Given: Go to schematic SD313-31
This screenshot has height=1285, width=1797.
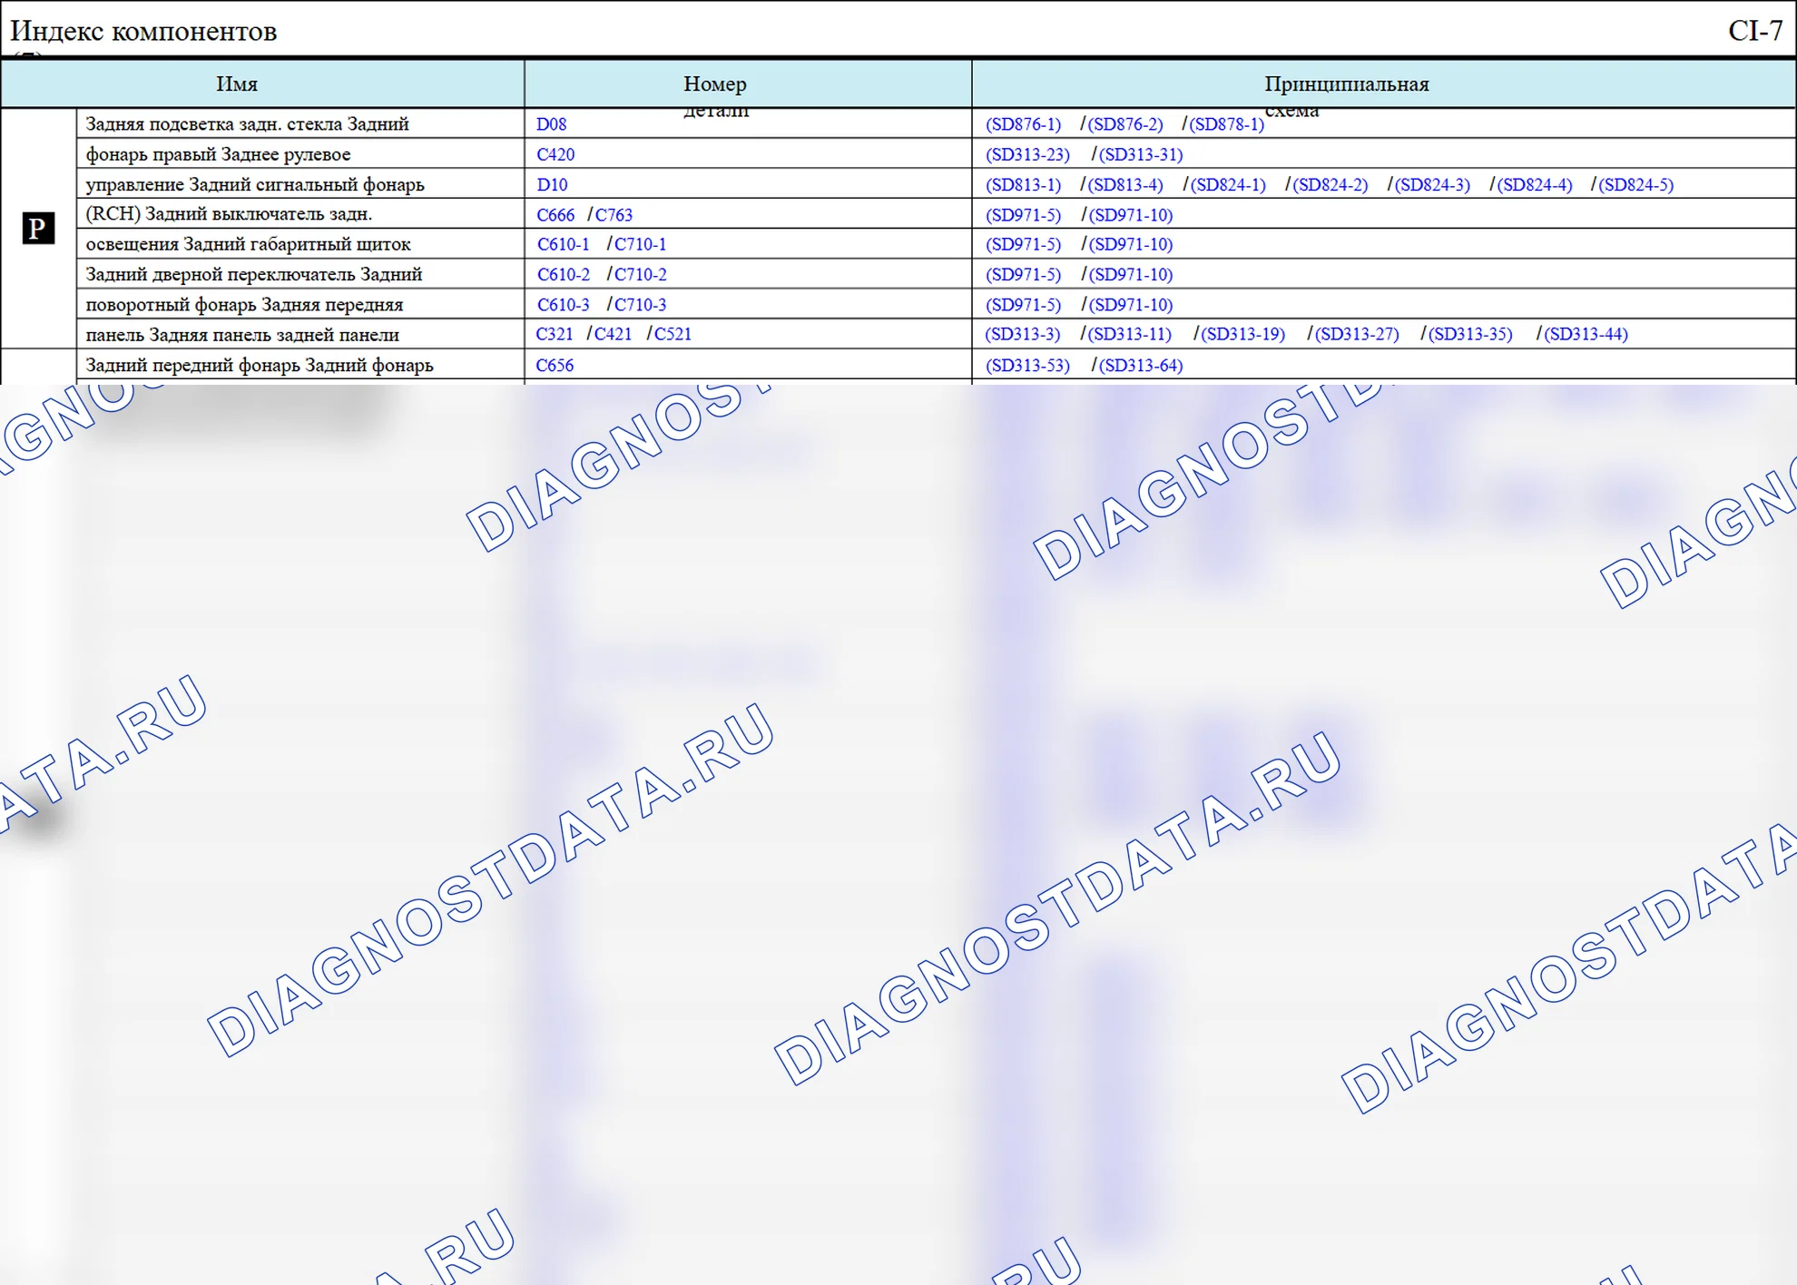Looking at the screenshot, I should (x=1141, y=154).
